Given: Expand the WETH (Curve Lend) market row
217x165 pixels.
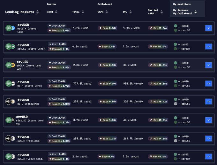Looking at the screenshot, I should point(209,84).
